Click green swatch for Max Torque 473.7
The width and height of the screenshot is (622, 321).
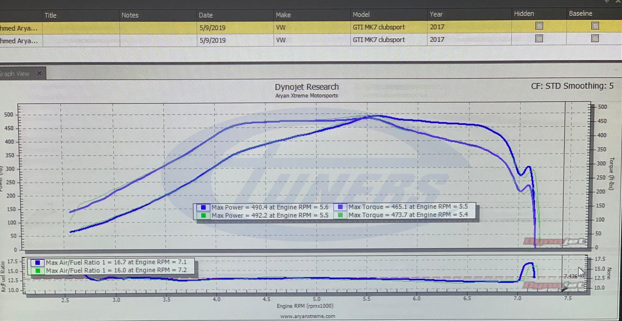click(340, 215)
